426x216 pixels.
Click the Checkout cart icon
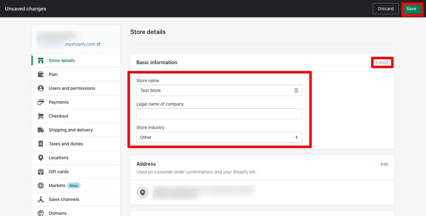(41, 116)
